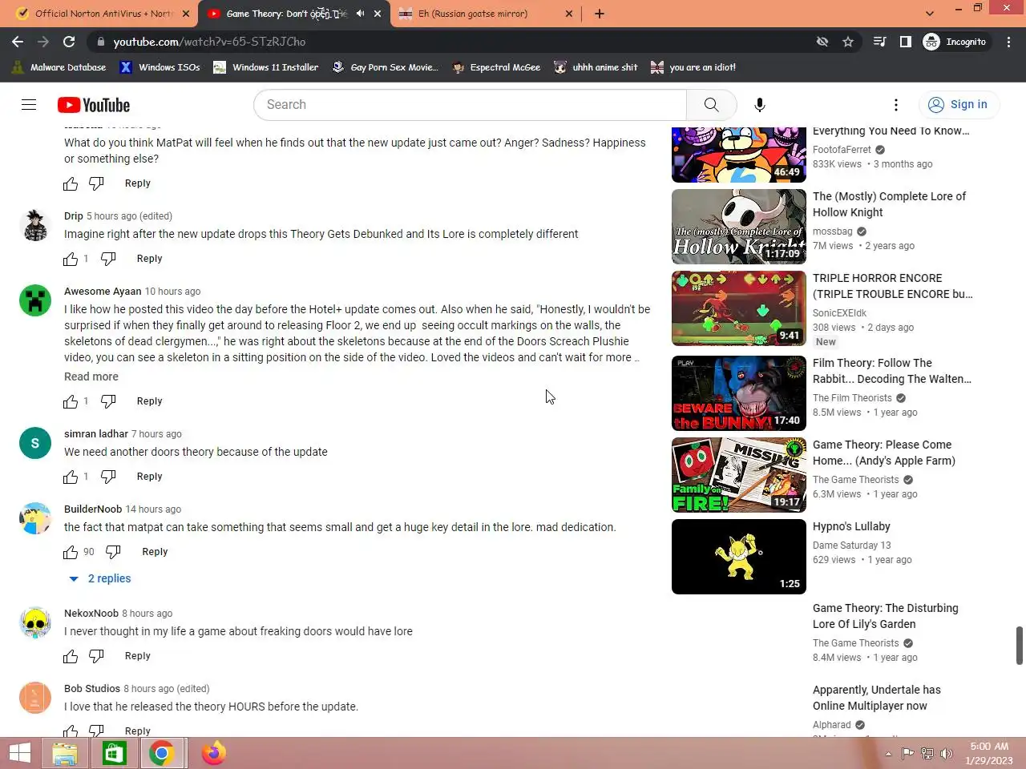
Task: Open Lily's Garden Game Theory video title
Action: point(886,616)
